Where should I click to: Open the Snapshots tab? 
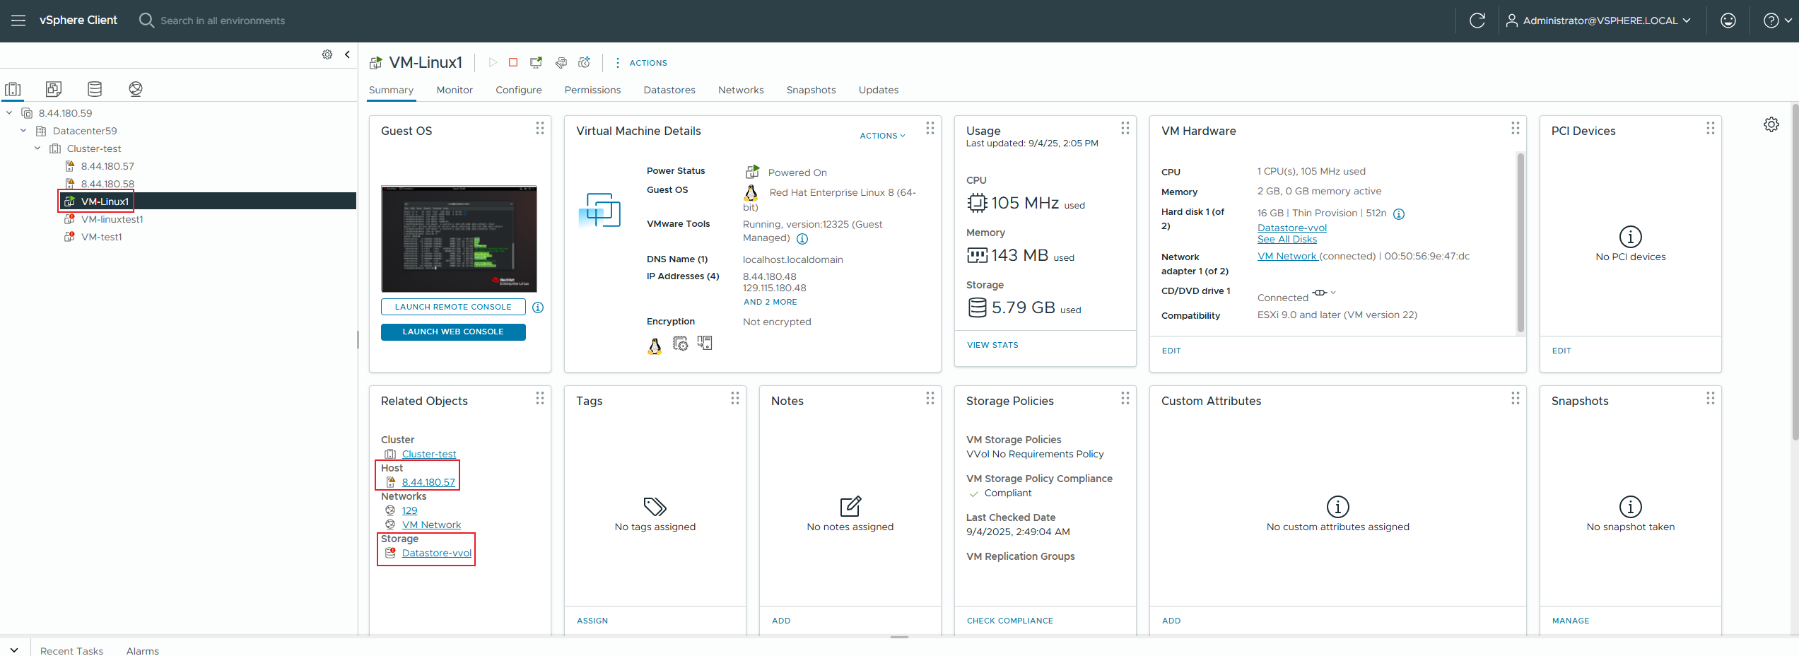pyautogui.click(x=811, y=90)
